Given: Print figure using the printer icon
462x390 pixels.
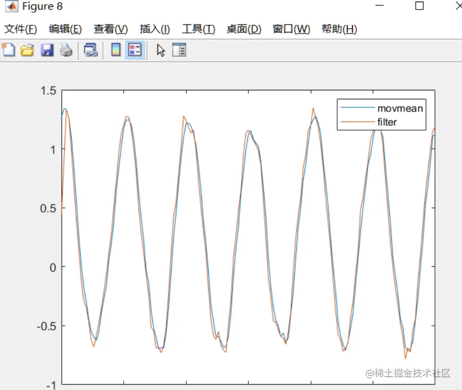Looking at the screenshot, I should (x=66, y=50).
